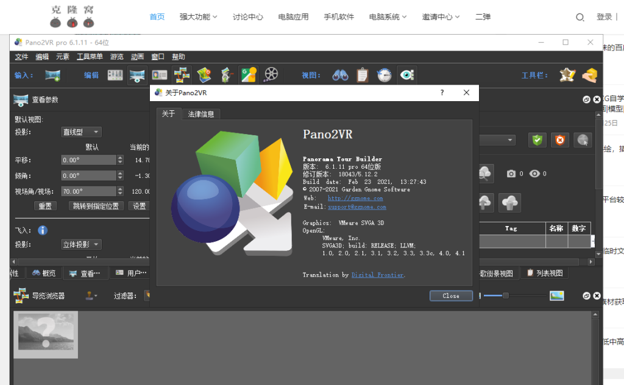The image size is (624, 385).
Task: Open the 立体投影 projection dropdown
Action: coord(82,244)
